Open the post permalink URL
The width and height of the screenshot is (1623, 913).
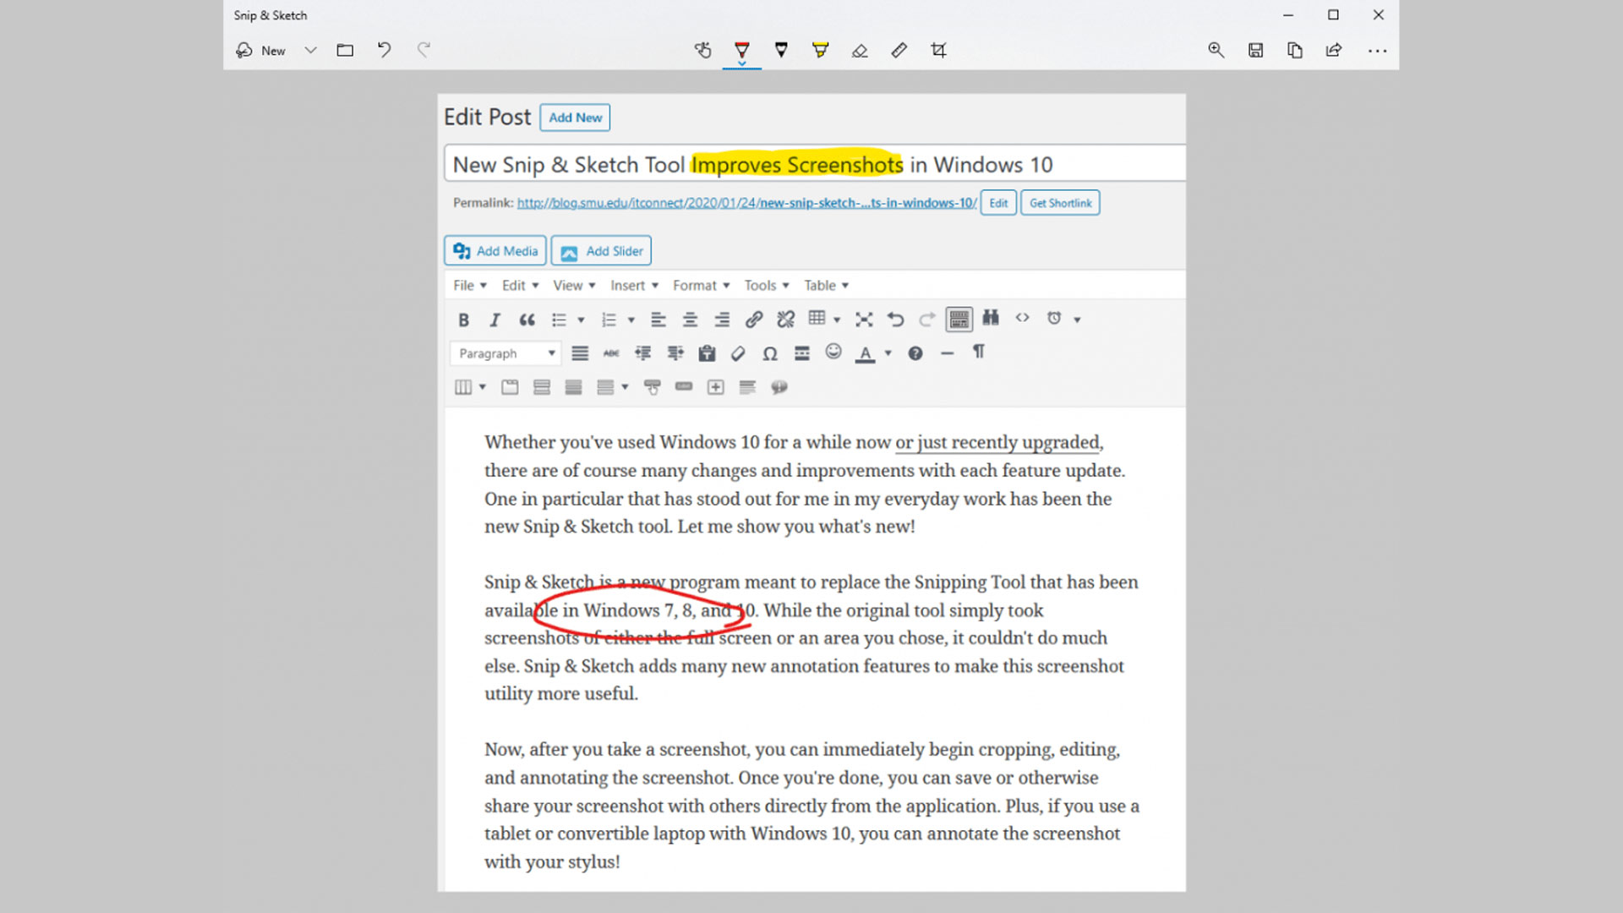[x=746, y=203]
